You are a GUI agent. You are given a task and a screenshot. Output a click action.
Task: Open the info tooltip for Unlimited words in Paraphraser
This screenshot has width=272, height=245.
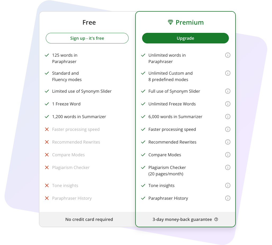click(228, 55)
